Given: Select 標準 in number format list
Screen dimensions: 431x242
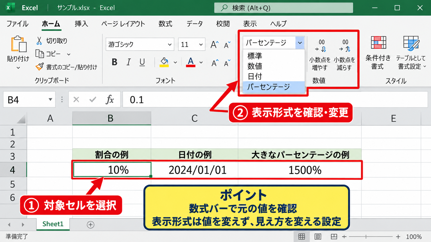Looking at the screenshot, I should point(274,56).
